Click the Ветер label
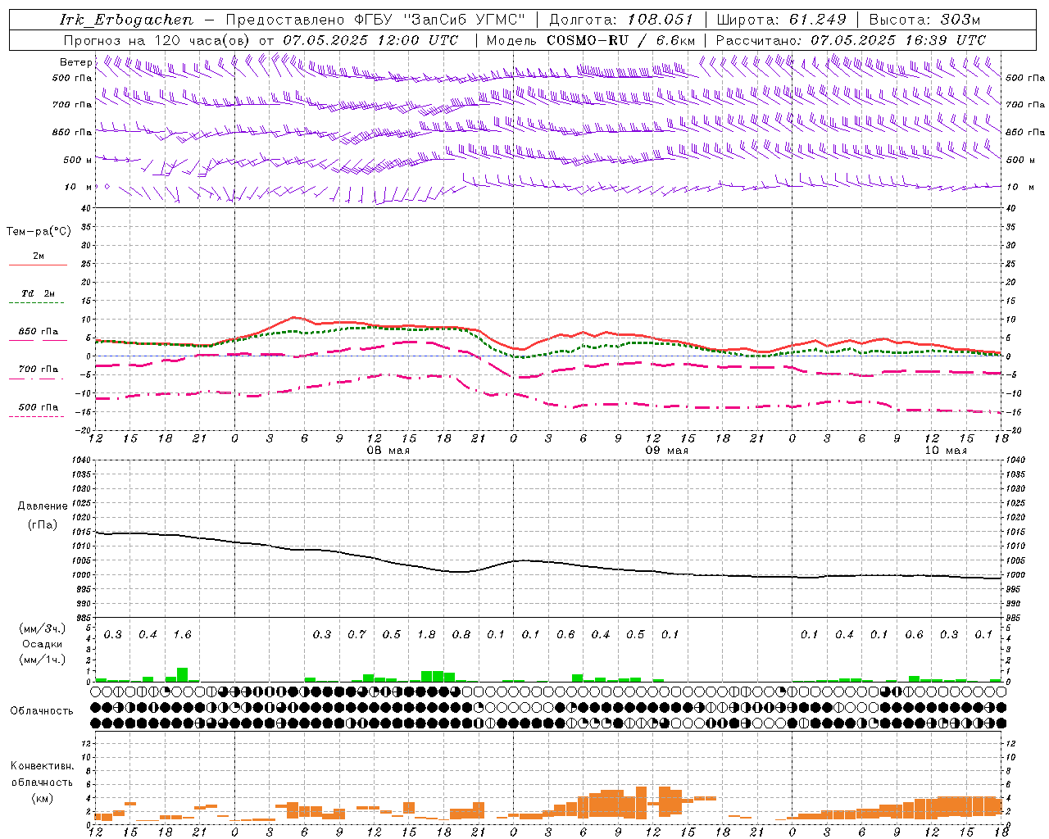The width and height of the screenshot is (1049, 839). [76, 62]
